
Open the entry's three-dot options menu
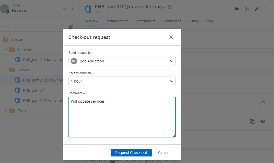pyautogui.click(x=267, y=9)
